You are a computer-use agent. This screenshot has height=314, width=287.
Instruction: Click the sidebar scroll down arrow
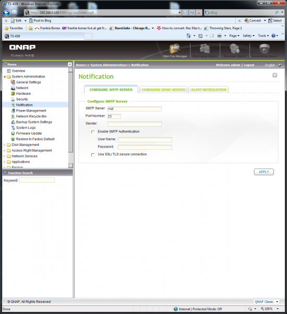coord(70,165)
